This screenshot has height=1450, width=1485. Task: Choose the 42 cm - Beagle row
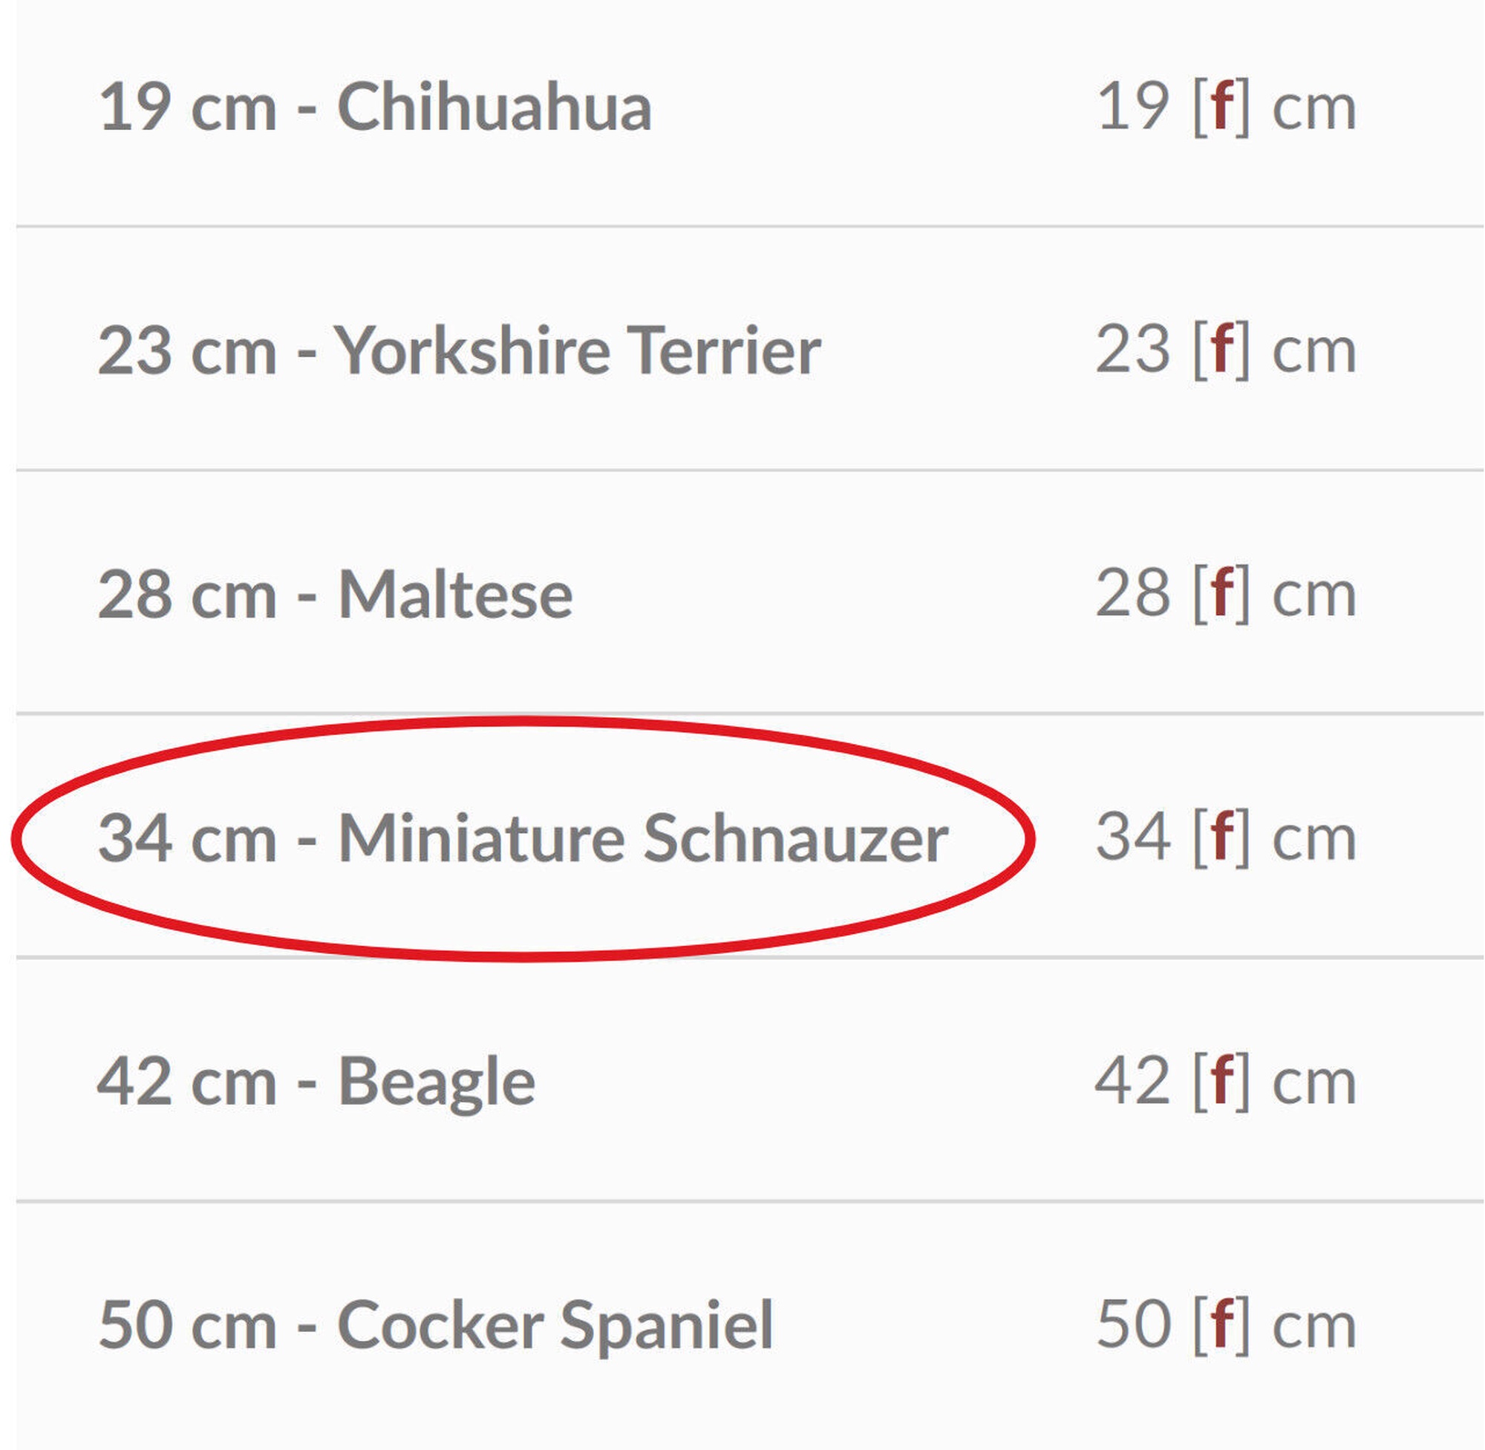coord(317,1082)
